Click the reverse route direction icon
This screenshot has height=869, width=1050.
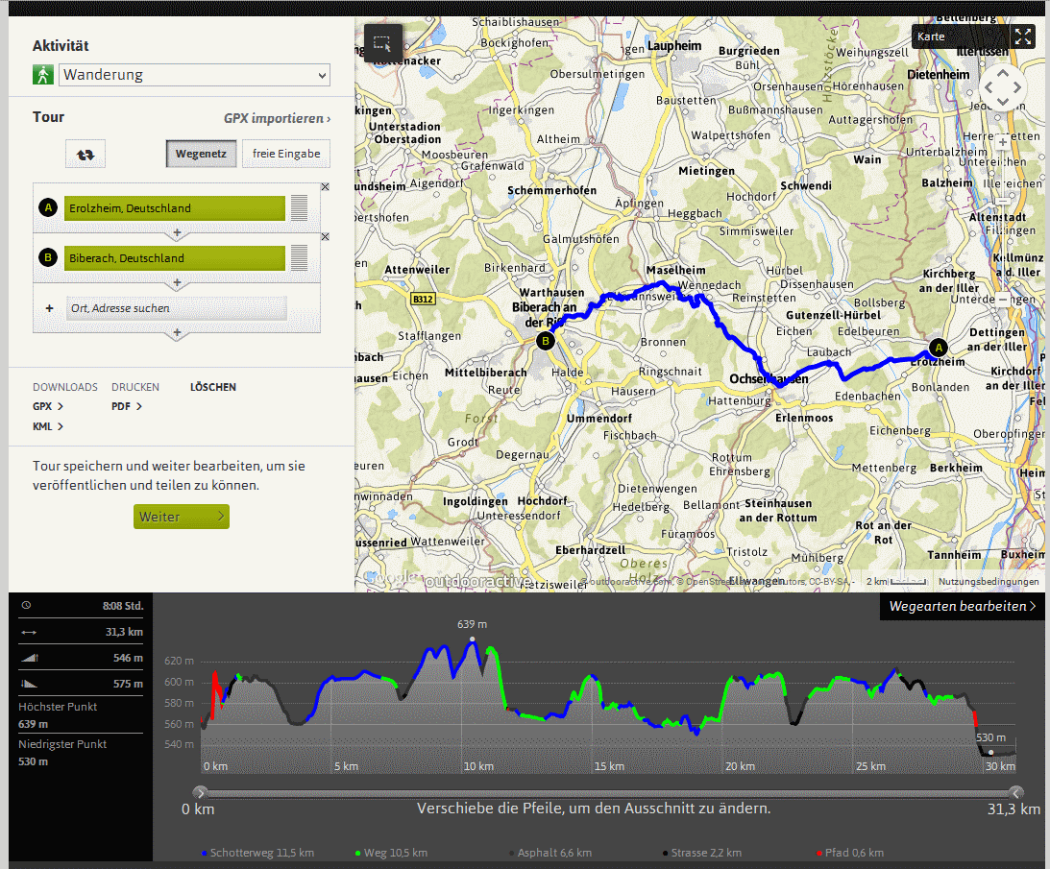[x=85, y=154]
